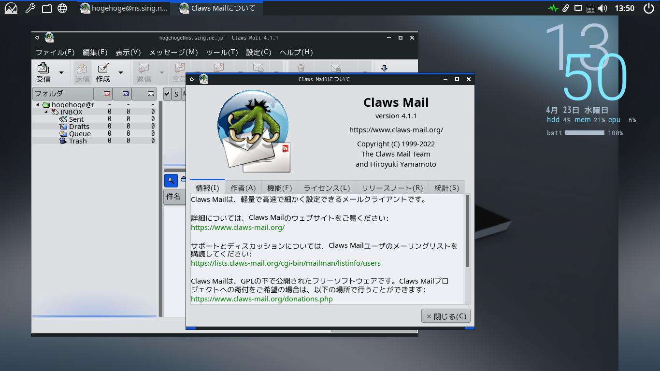Open the dropdown arrow next to 返信

pos(161,72)
